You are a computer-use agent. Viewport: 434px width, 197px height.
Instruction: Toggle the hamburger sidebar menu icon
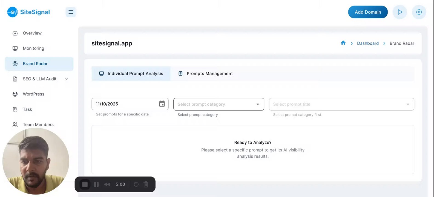71,12
